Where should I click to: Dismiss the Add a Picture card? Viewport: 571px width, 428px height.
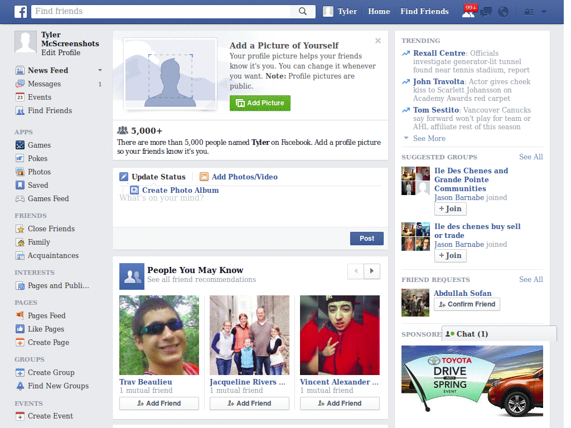(378, 41)
